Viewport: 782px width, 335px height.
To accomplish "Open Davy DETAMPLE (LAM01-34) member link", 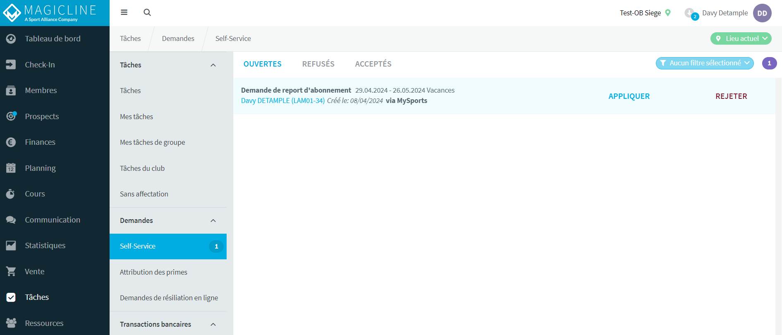I will tap(283, 101).
